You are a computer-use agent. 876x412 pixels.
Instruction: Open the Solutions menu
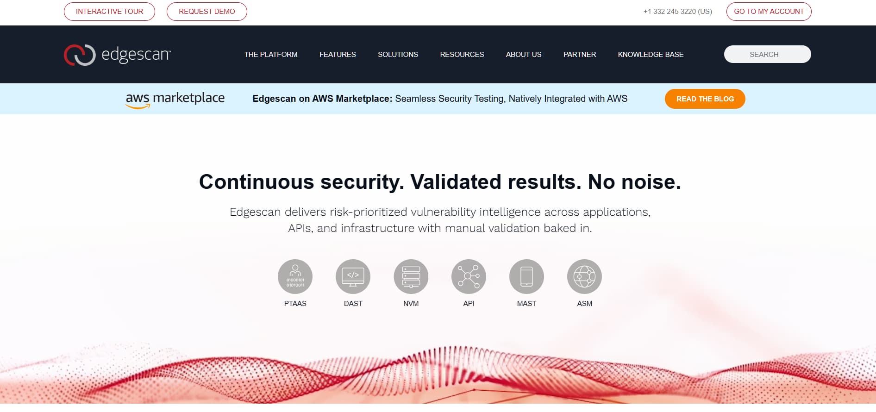click(x=398, y=55)
